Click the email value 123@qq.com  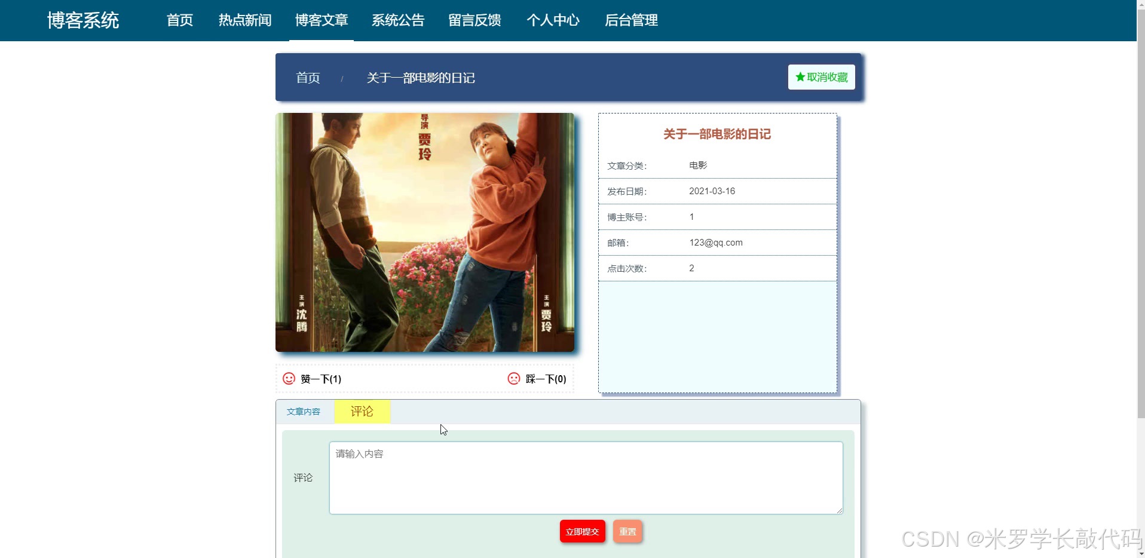click(x=716, y=243)
